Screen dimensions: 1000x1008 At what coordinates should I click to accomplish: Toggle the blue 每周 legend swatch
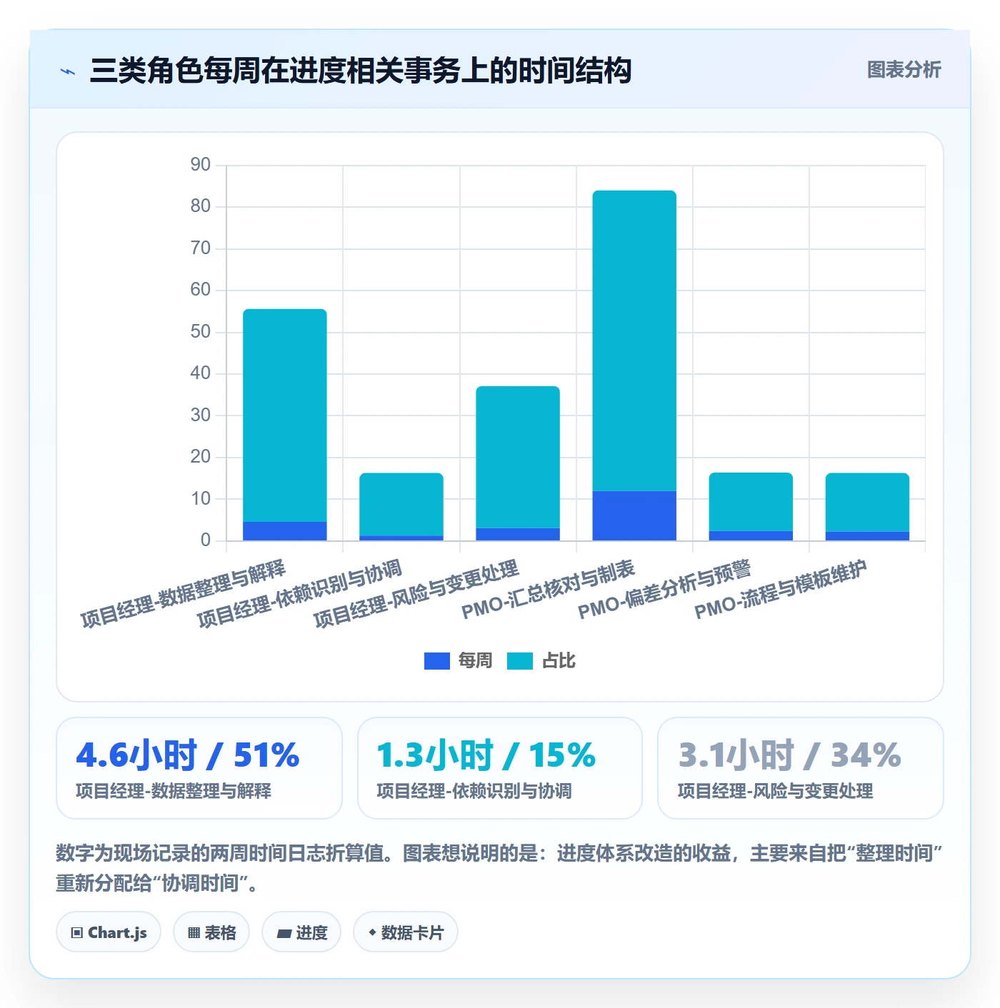tap(436, 661)
